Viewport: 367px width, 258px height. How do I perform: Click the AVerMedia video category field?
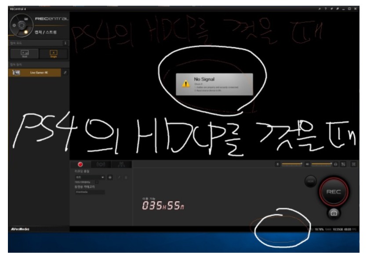pos(90,192)
